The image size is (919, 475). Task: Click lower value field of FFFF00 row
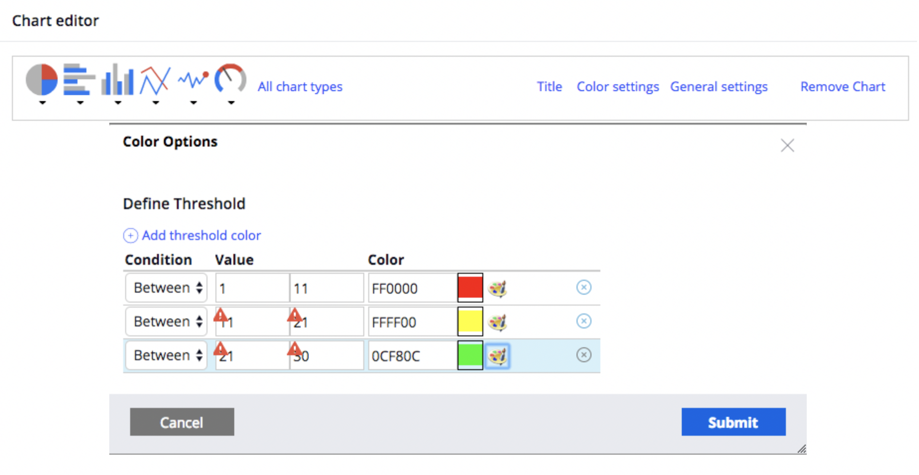pyautogui.click(x=252, y=321)
